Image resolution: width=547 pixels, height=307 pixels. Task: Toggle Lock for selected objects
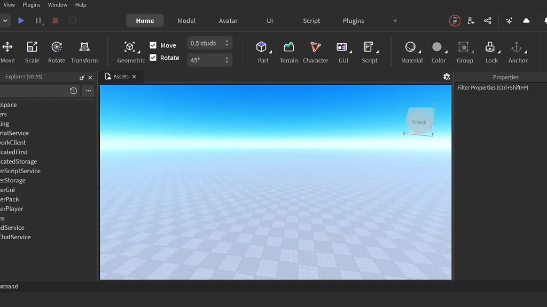coord(491,51)
